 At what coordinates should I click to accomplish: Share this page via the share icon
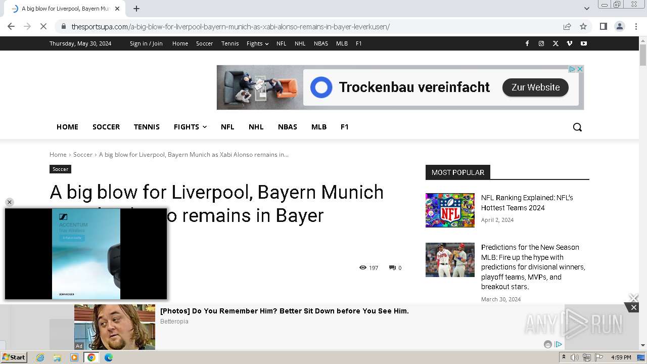(567, 26)
